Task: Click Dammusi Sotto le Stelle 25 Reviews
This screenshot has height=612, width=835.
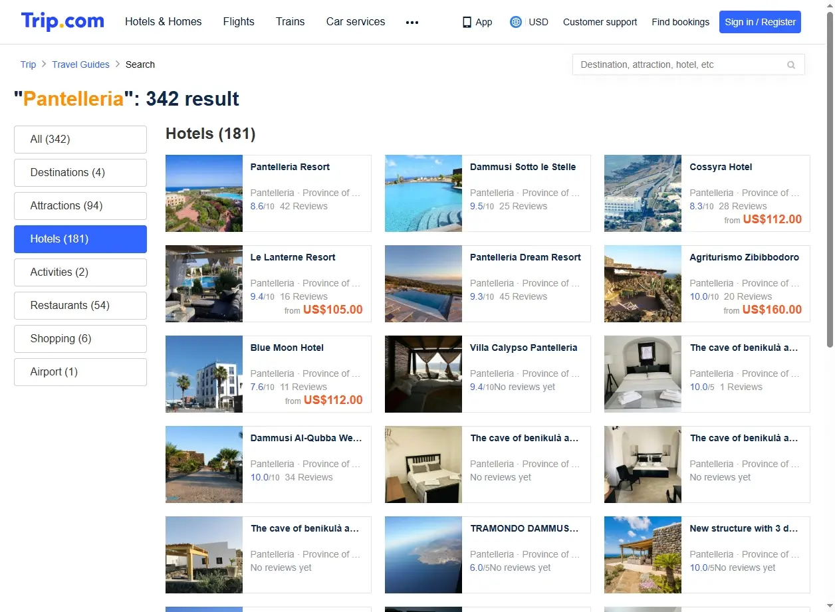Action: click(523, 206)
